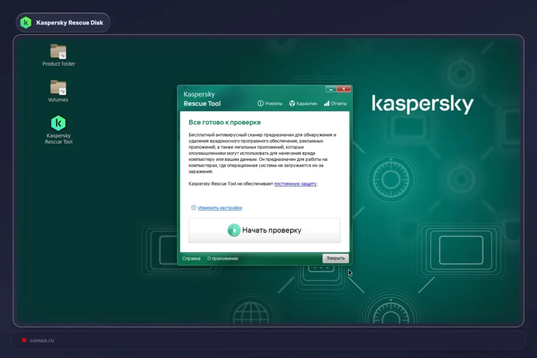Launch Kaspersky Rescue Tool desktop shortcut
This screenshot has height=358, width=537.
tap(58, 129)
